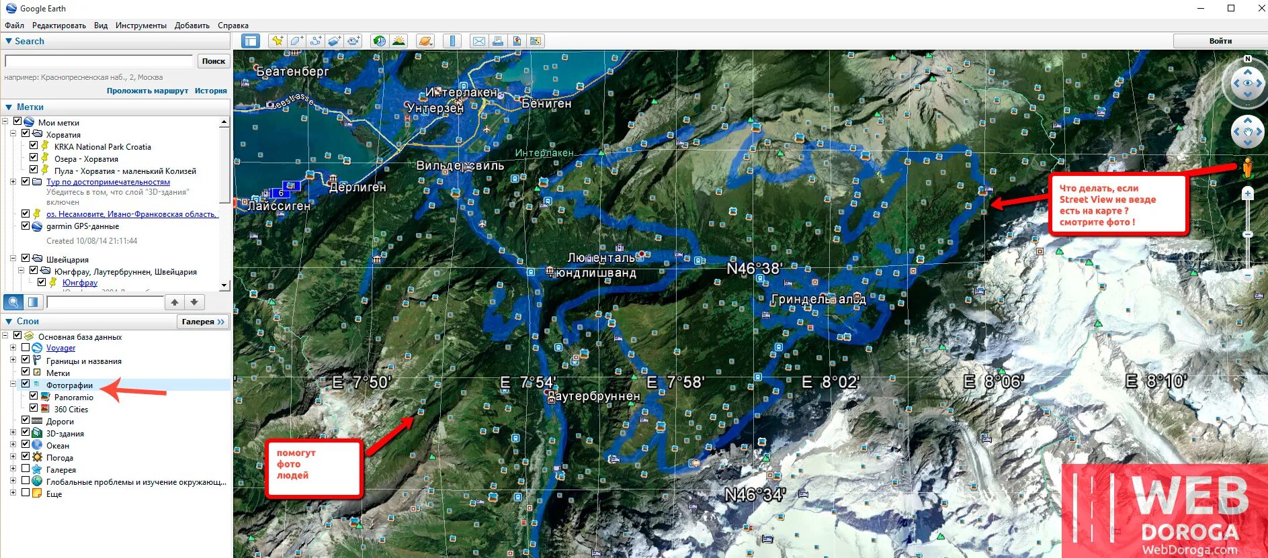
Task: Expand the Океан tree node
Action: (x=13, y=445)
